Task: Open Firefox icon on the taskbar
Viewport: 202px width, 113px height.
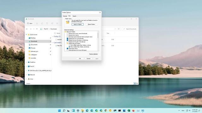Action: tap(133, 110)
